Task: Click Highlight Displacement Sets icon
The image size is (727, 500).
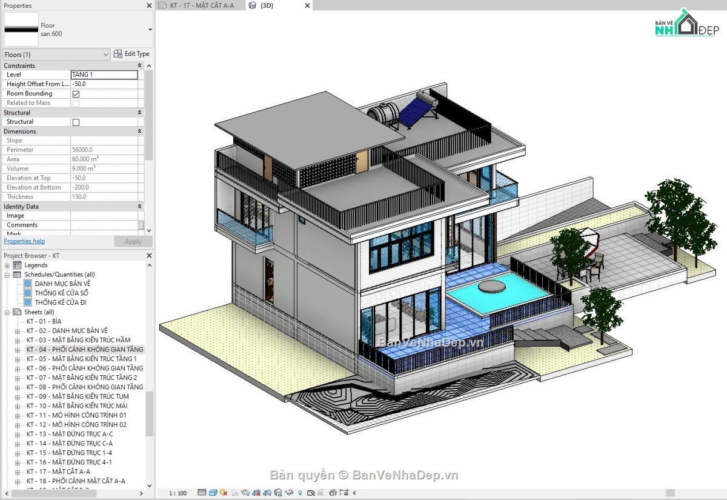Action: pyautogui.click(x=332, y=493)
